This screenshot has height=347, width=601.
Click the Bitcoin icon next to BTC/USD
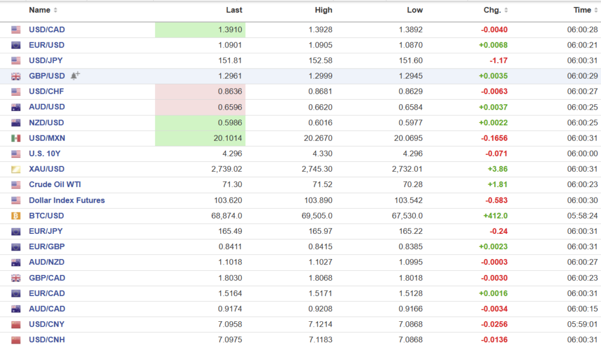[16, 216]
